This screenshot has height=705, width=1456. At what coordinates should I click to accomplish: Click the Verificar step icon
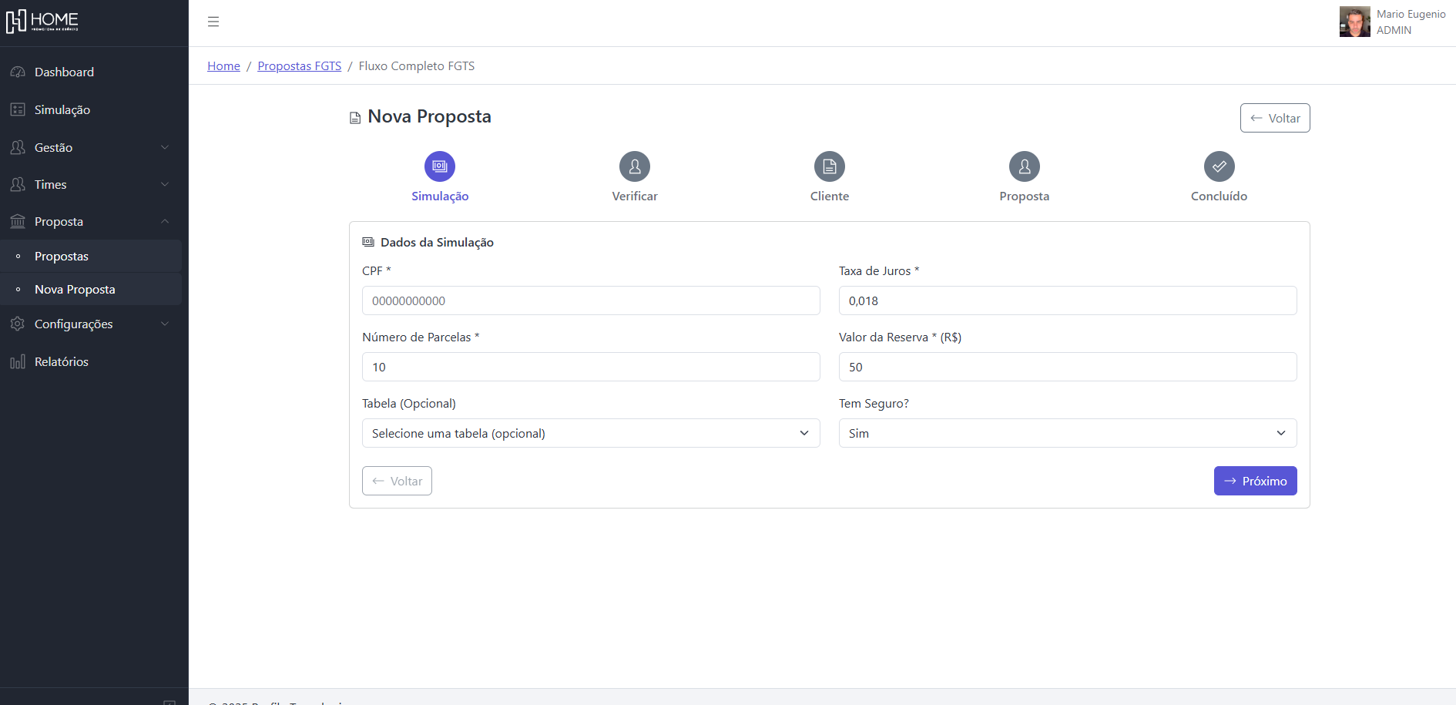pos(635,166)
